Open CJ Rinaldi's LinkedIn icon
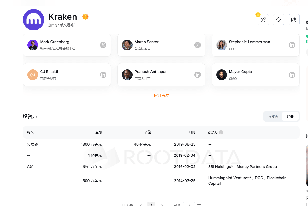 tap(103, 75)
